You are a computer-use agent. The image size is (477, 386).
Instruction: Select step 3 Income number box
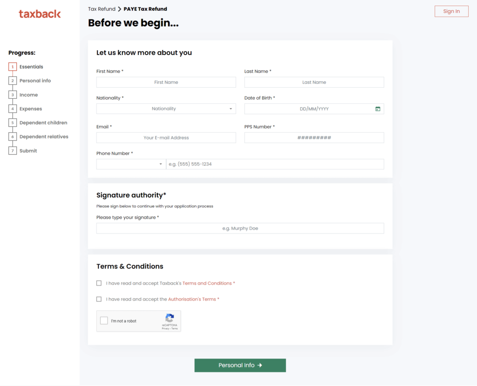click(13, 95)
